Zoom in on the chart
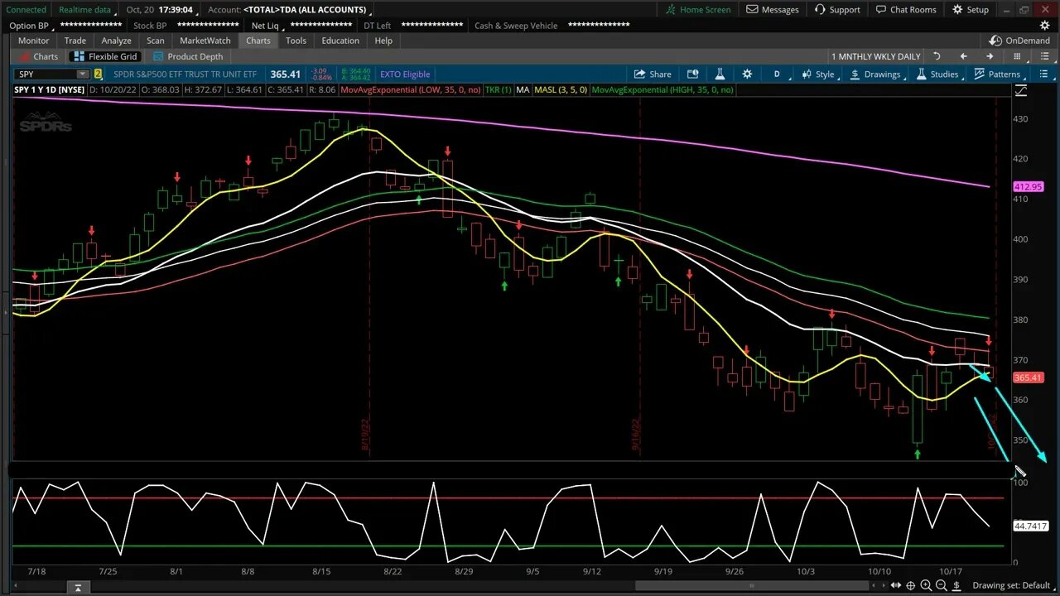The height and width of the screenshot is (596, 1060). pos(927,585)
